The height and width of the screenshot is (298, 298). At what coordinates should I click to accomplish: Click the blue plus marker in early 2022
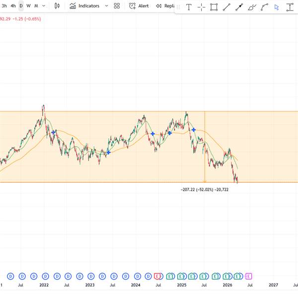click(x=53, y=132)
